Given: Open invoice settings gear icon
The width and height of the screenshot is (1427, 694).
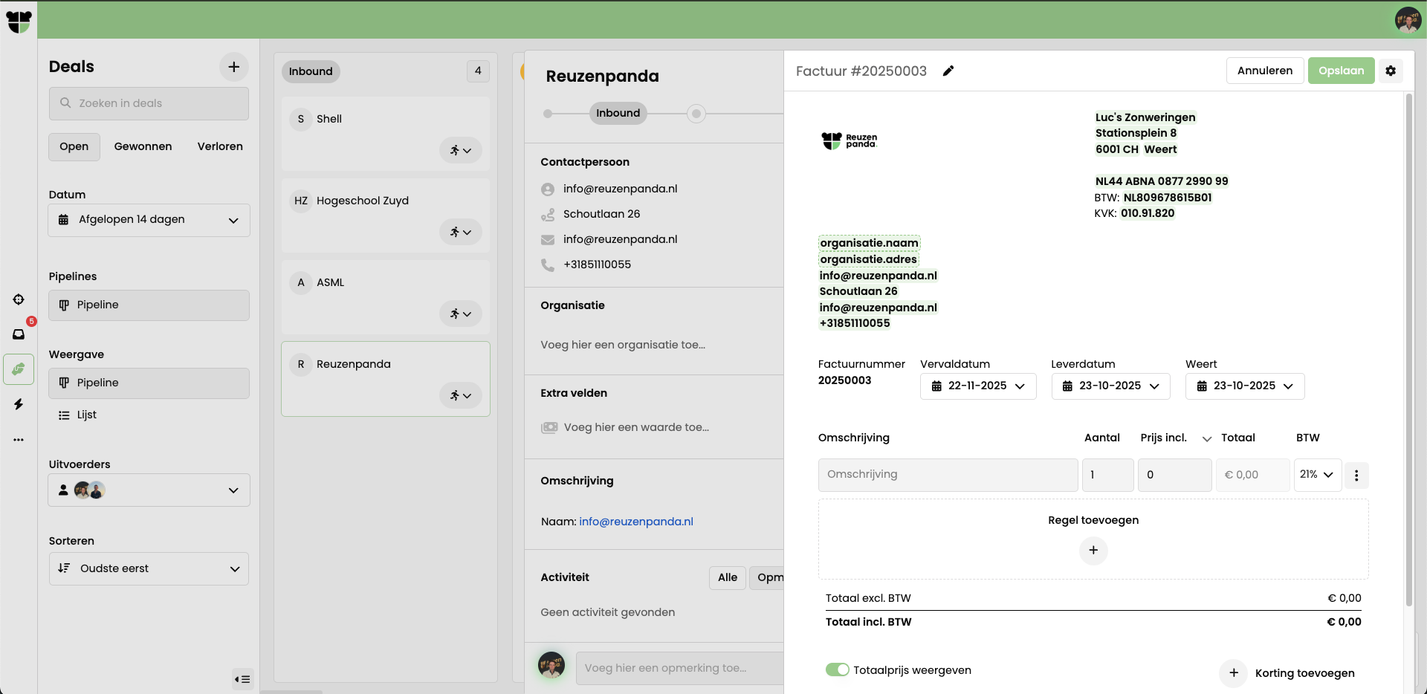Looking at the screenshot, I should [x=1391, y=71].
